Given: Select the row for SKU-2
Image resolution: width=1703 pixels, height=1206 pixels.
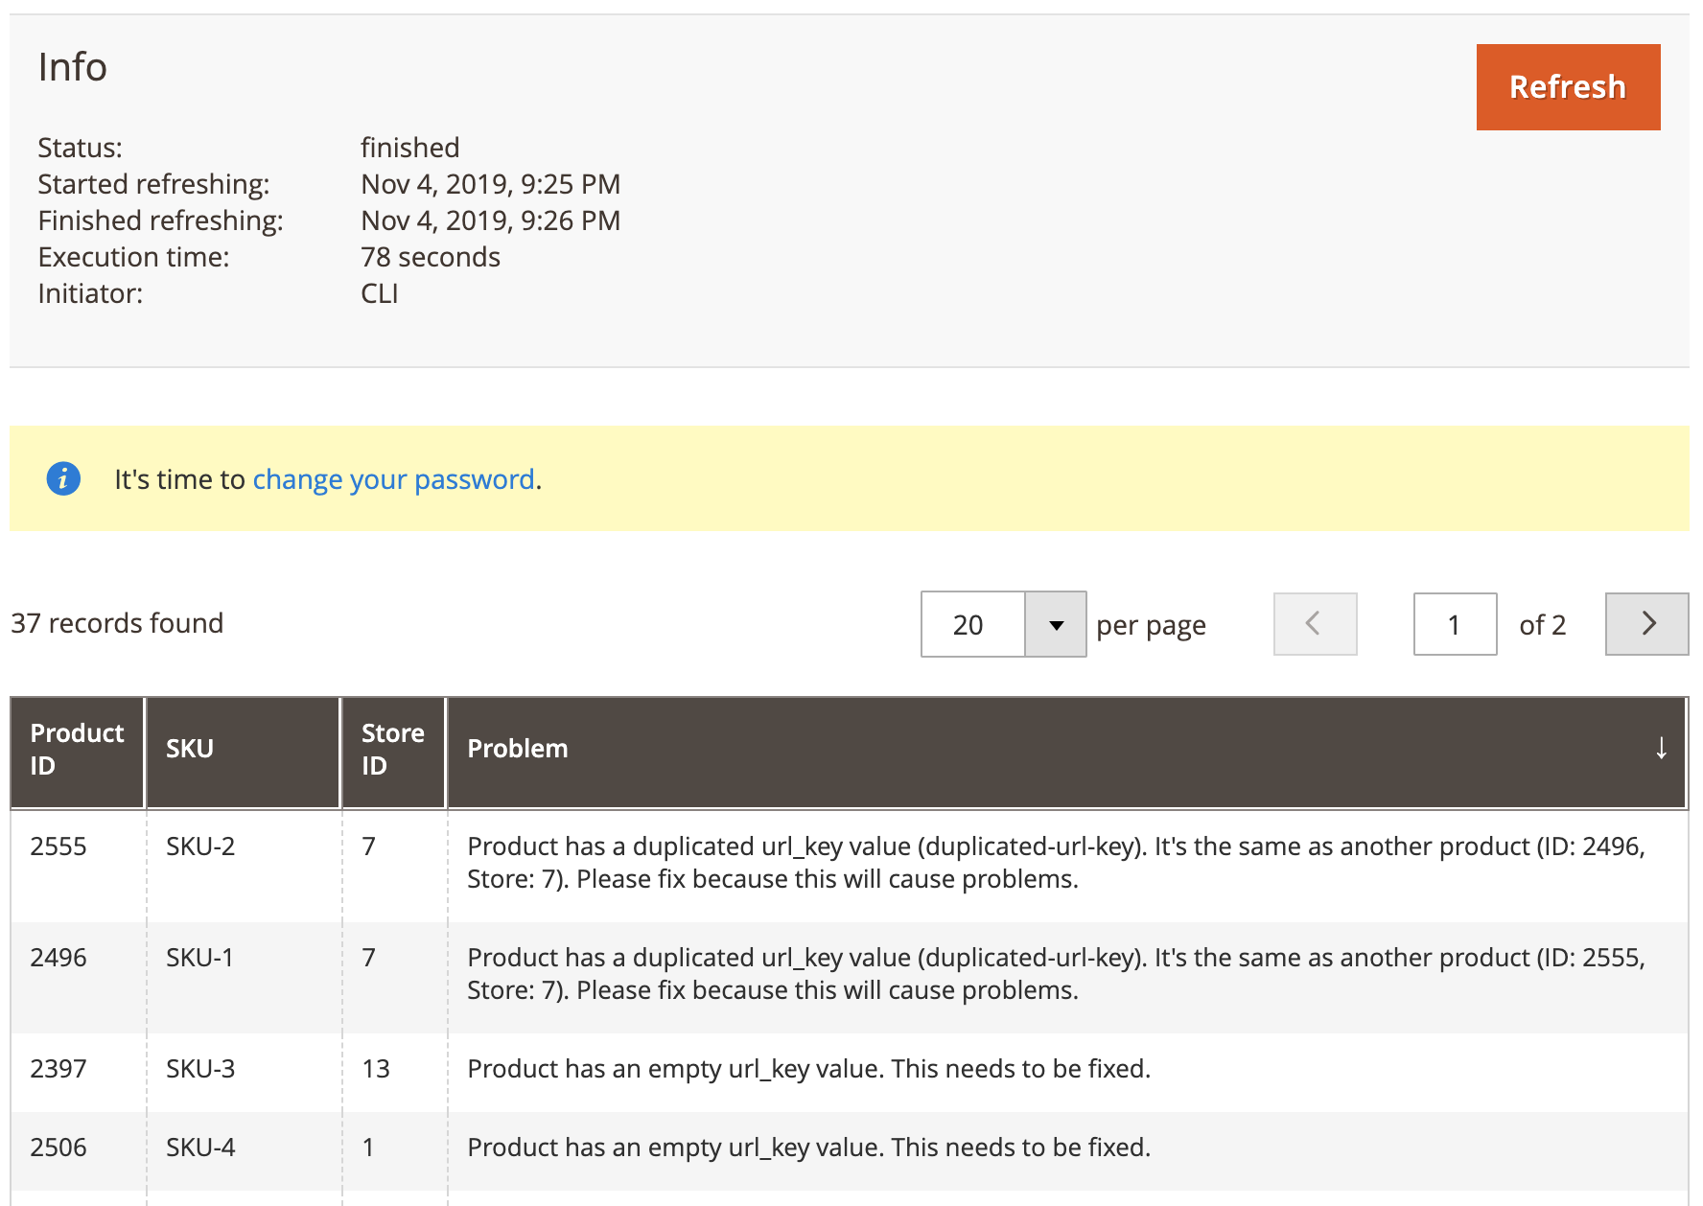Looking at the screenshot, I should pyautogui.click(x=198, y=847).
